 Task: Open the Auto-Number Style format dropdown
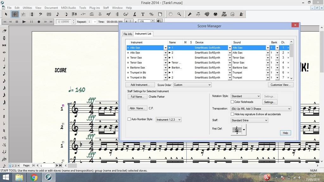click(168, 120)
